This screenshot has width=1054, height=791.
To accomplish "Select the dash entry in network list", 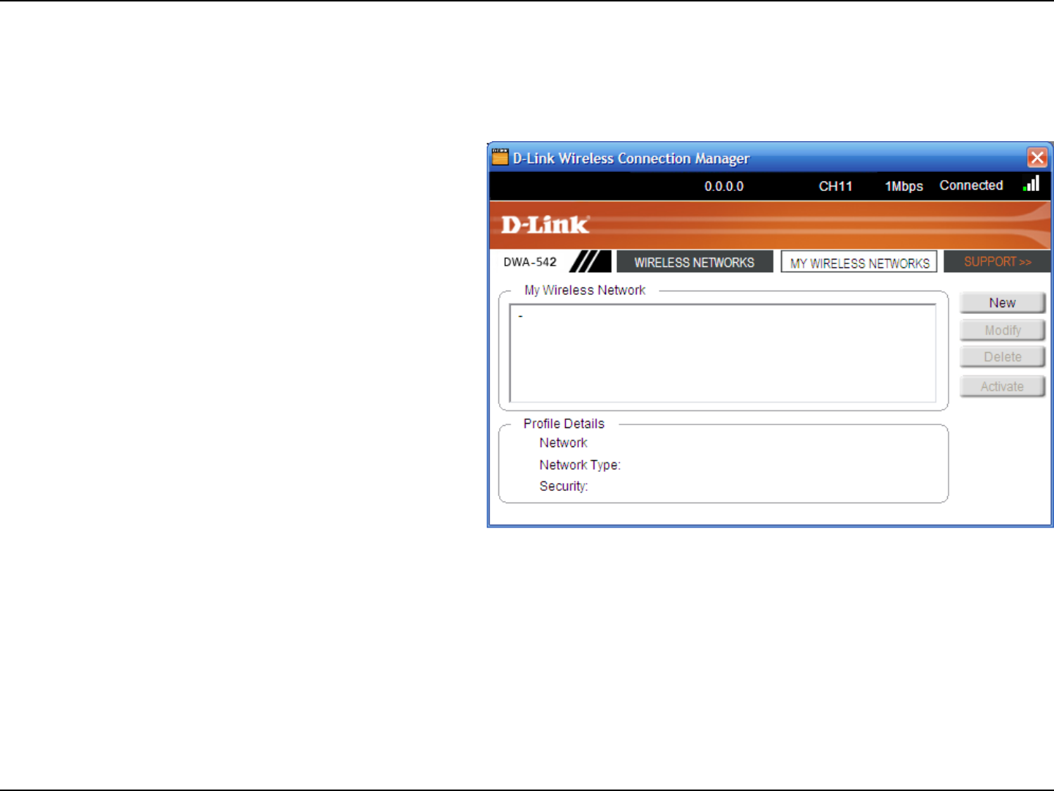I will pyautogui.click(x=520, y=316).
